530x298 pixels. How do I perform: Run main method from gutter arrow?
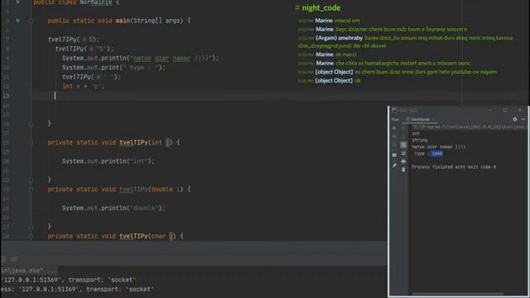click(18, 21)
